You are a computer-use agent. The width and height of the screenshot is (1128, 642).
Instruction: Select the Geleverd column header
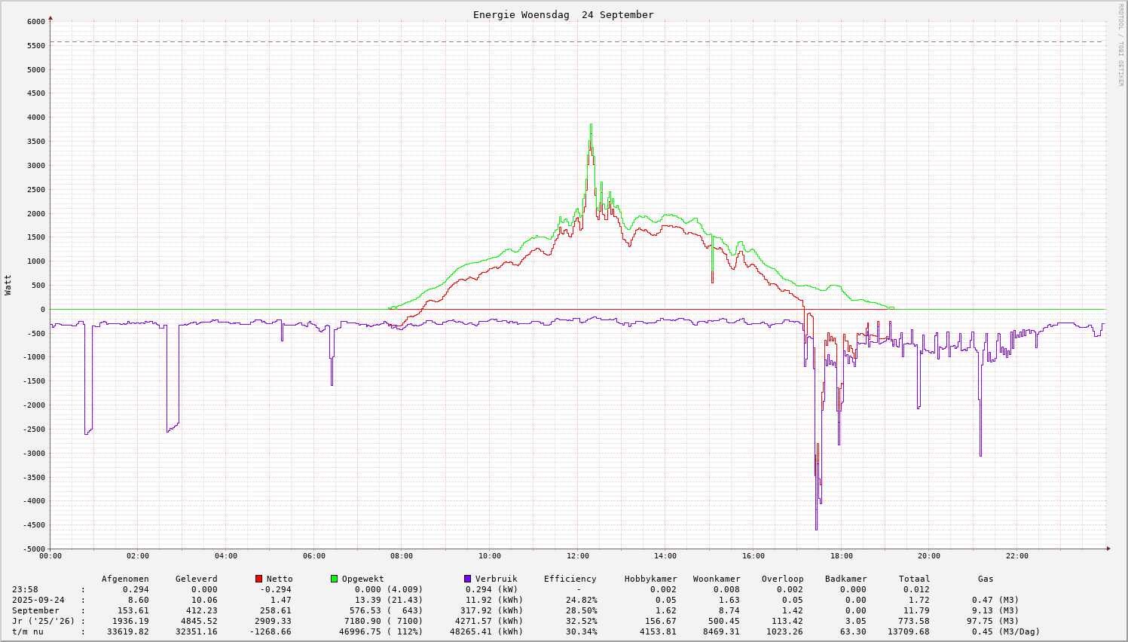[196, 579]
